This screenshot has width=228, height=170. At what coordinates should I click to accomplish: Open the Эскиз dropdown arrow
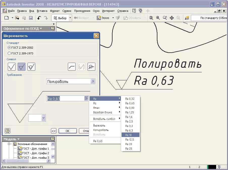tap(113, 18)
